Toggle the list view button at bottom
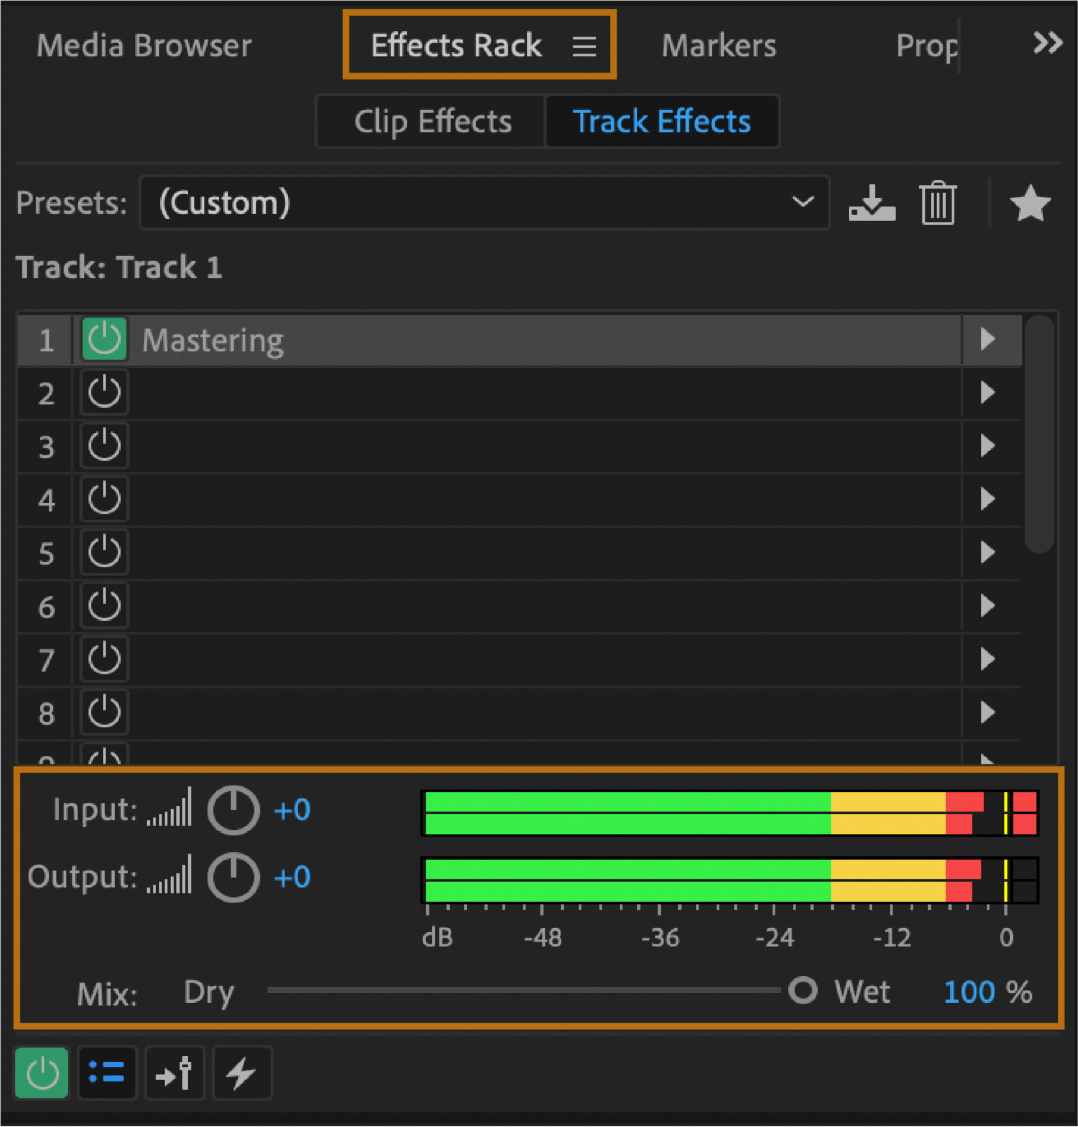 click(107, 1073)
